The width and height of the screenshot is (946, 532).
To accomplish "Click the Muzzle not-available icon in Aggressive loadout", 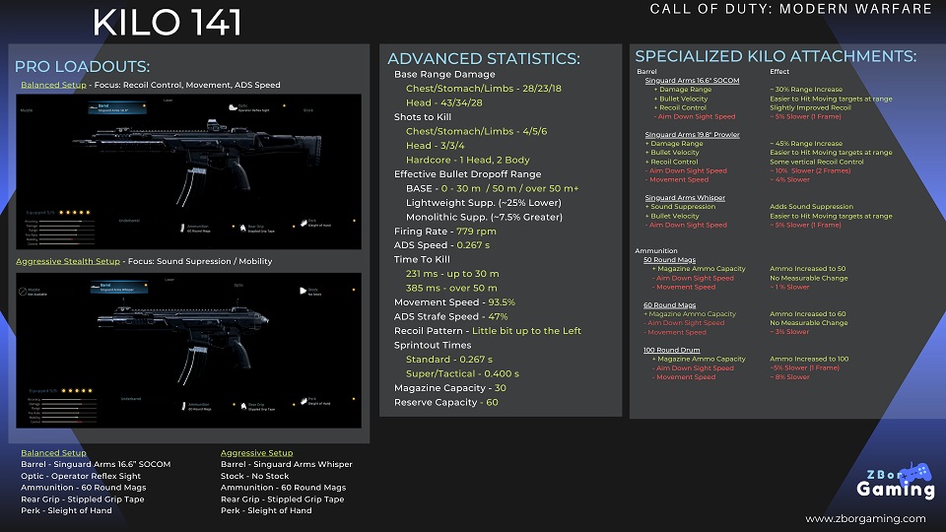I will (x=24, y=291).
